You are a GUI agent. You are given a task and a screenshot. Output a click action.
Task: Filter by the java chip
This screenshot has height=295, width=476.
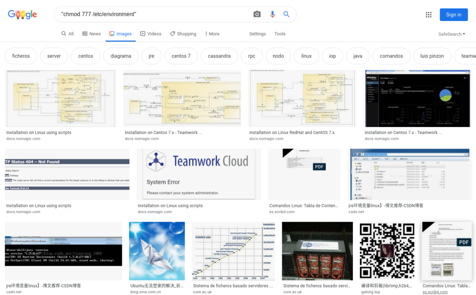click(357, 56)
